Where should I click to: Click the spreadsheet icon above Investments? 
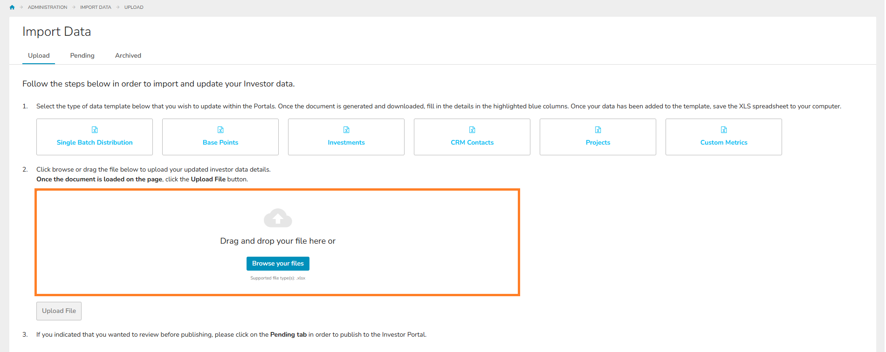(346, 130)
